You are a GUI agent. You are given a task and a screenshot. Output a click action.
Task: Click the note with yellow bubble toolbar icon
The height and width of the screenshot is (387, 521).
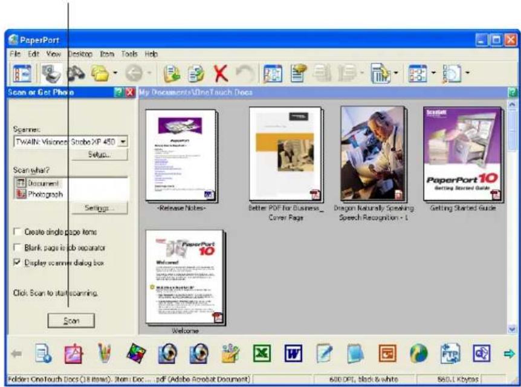point(298,73)
